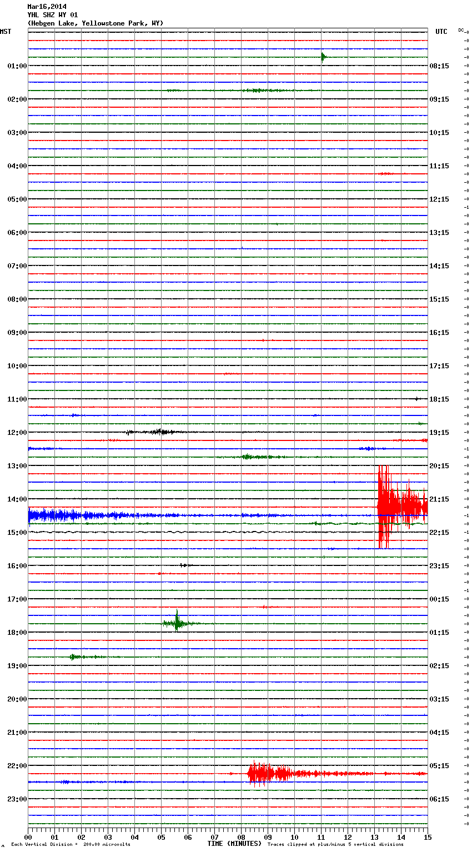Click the 08:15 UTC time label

(439, 66)
